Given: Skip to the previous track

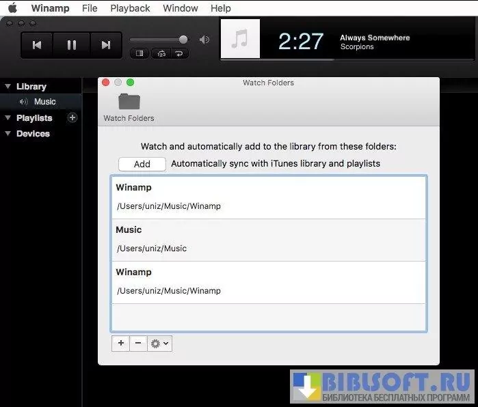Looking at the screenshot, I should [38, 45].
